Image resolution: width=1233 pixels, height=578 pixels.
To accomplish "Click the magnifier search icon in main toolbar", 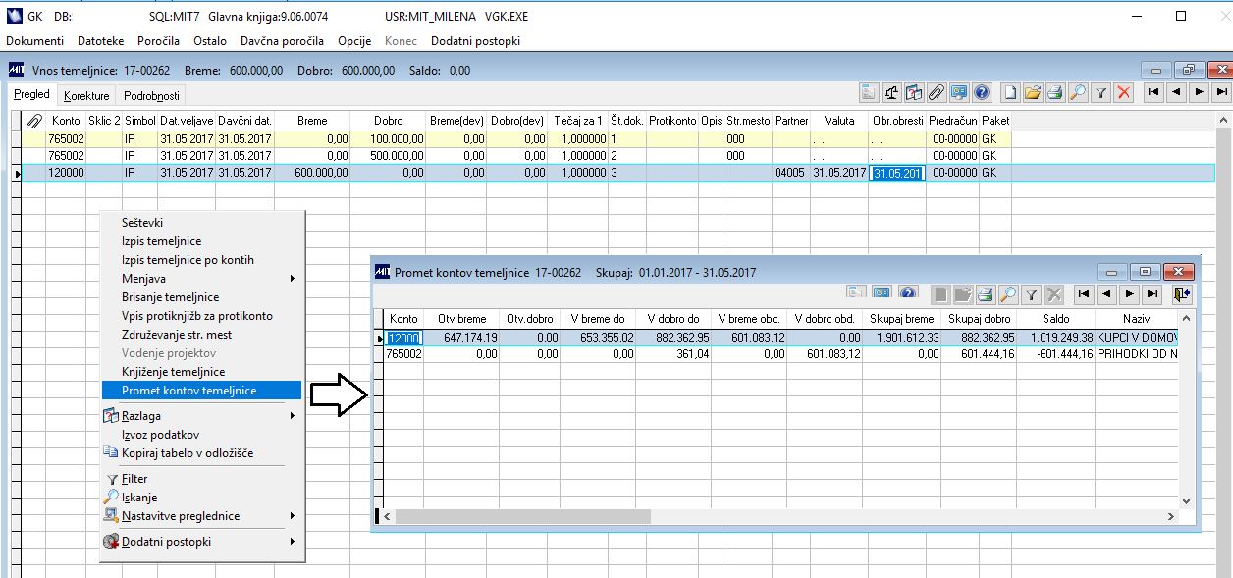I will [1078, 92].
